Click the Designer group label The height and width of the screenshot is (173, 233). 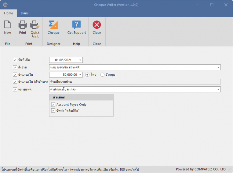pos(53,44)
